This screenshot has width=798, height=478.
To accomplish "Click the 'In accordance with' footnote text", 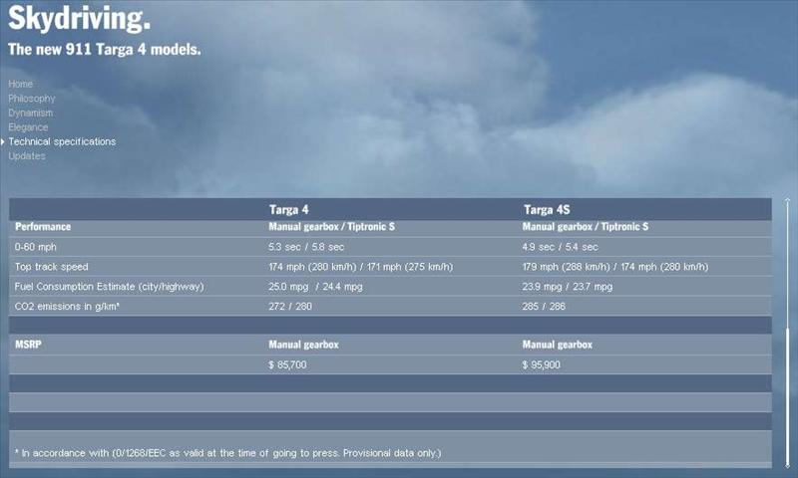I will (228, 453).
